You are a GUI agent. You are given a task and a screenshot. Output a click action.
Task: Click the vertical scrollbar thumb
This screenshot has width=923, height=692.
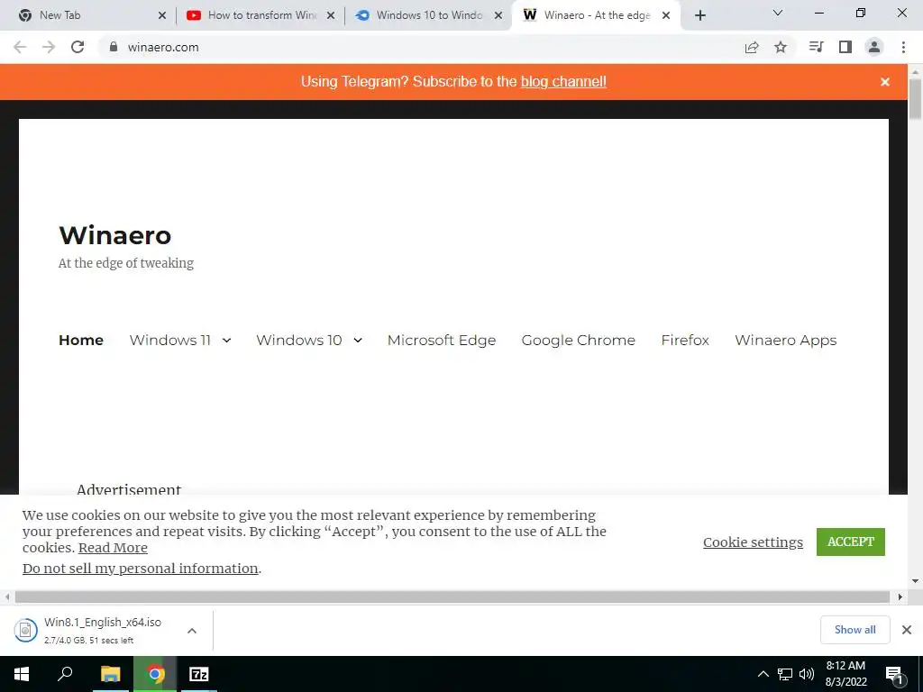pos(916,99)
